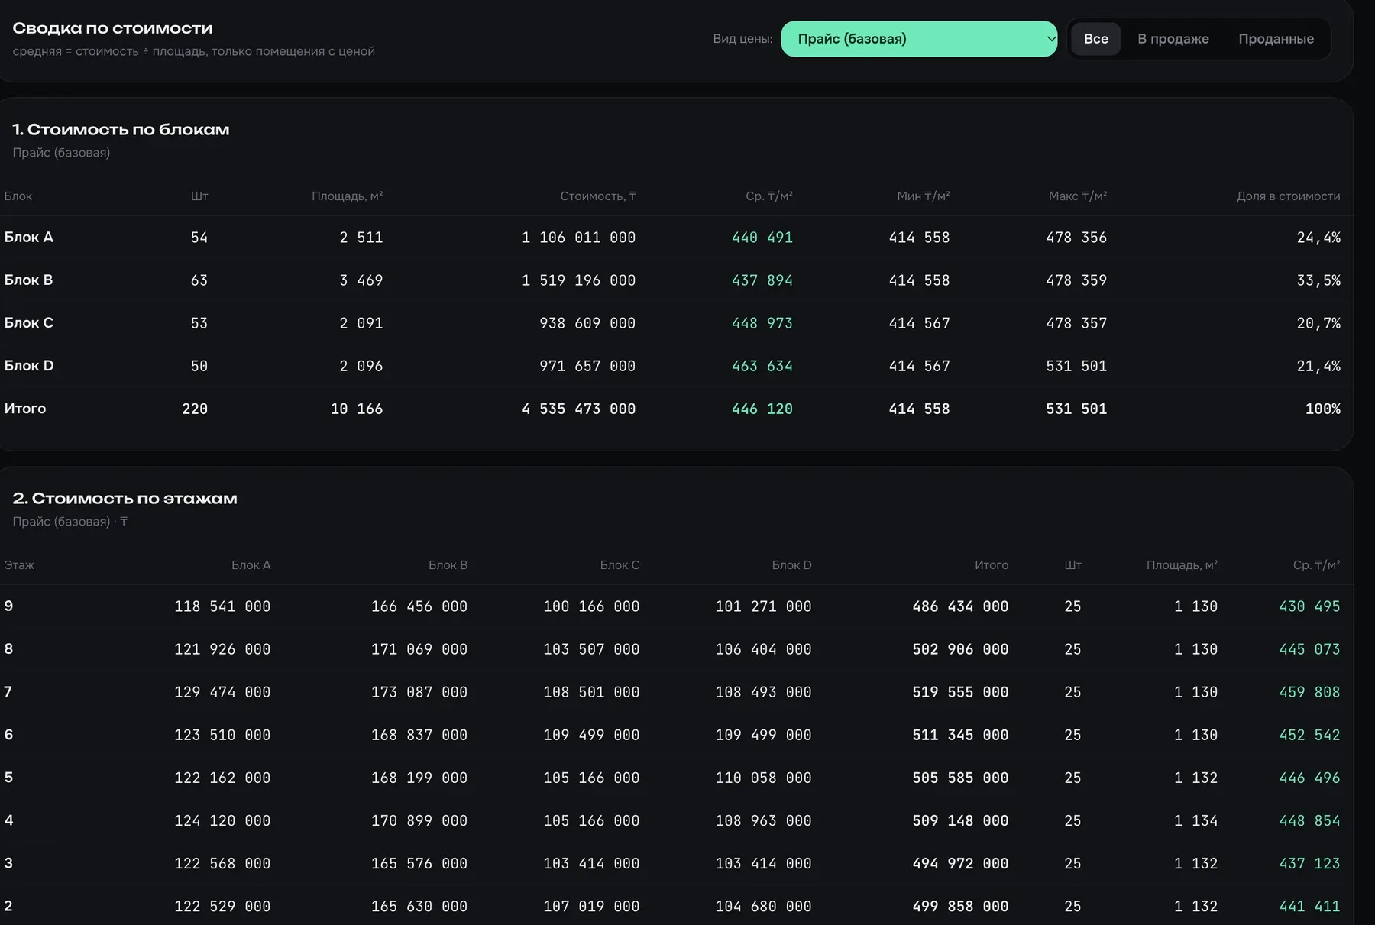The image size is (1375, 925).
Task: Switch to the «В продаже» filter
Action: [x=1173, y=39]
